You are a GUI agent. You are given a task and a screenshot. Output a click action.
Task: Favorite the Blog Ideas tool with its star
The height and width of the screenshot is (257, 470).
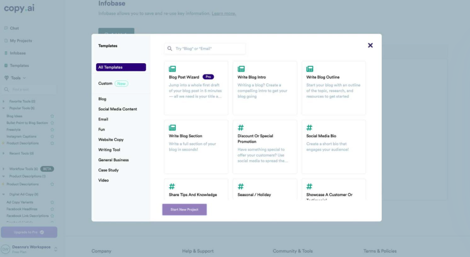[52, 116]
